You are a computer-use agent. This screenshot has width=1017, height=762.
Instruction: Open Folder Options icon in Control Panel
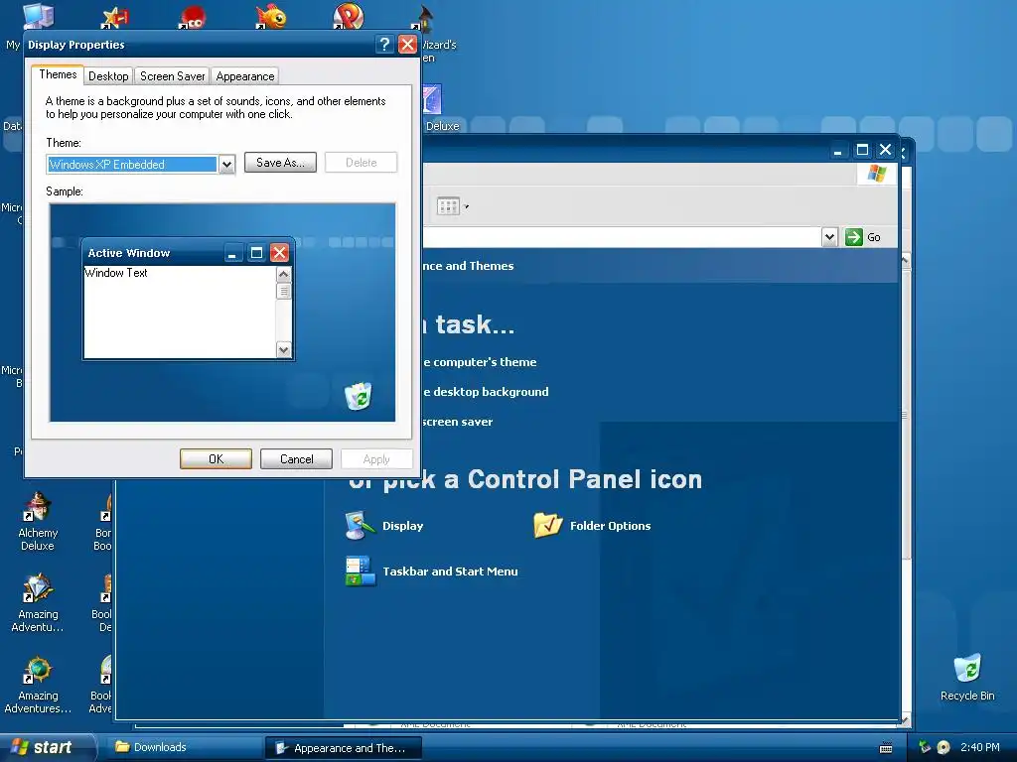pyautogui.click(x=547, y=525)
